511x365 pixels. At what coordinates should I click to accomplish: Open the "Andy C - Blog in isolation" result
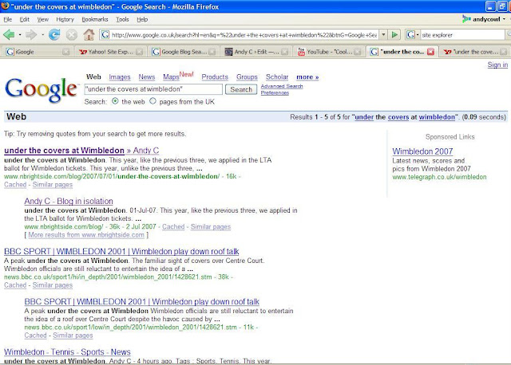[x=69, y=201]
